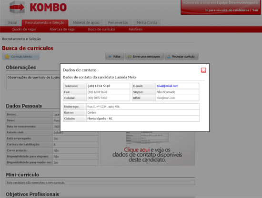
Task: Select Recrutamento e Seleção tab
Action: [45, 23]
